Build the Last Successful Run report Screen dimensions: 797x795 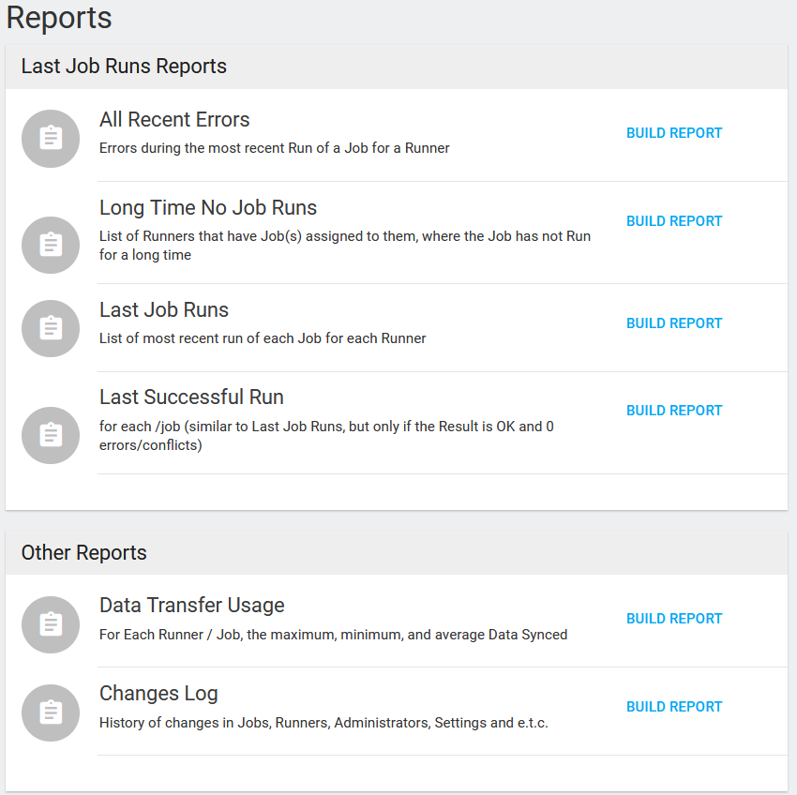674,410
